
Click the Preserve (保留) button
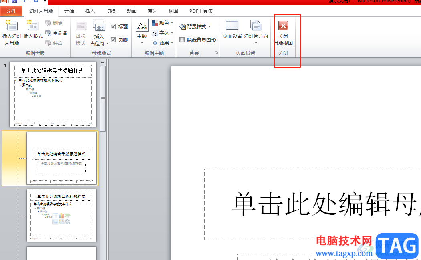pyautogui.click(x=54, y=43)
